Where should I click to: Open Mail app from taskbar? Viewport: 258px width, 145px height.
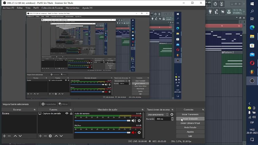(252, 54)
